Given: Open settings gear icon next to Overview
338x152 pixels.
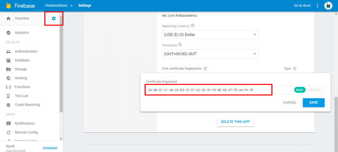Looking at the screenshot, I should click(x=54, y=19).
